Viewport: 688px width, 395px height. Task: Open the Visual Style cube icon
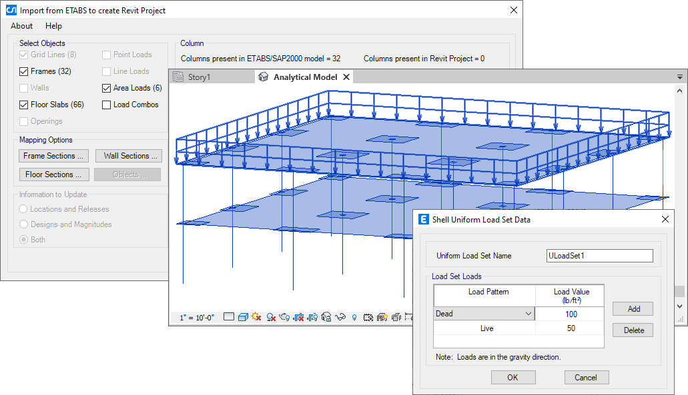pos(243,317)
